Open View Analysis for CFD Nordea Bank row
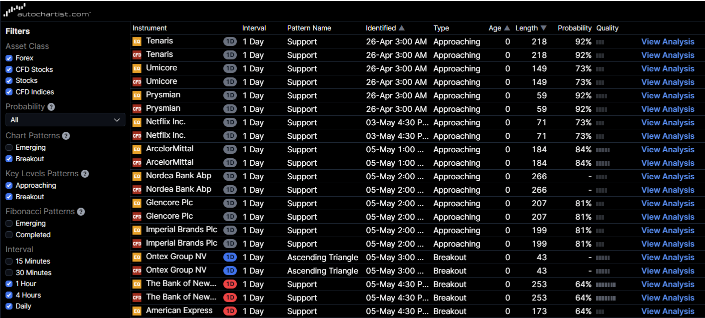The image size is (705, 318). click(668, 190)
